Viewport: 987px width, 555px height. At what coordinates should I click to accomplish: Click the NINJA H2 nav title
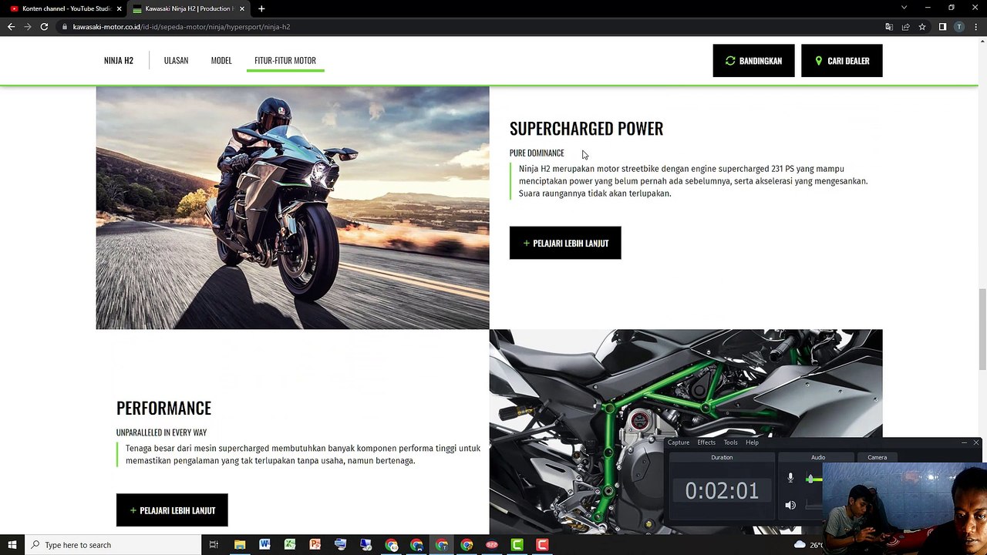point(119,61)
